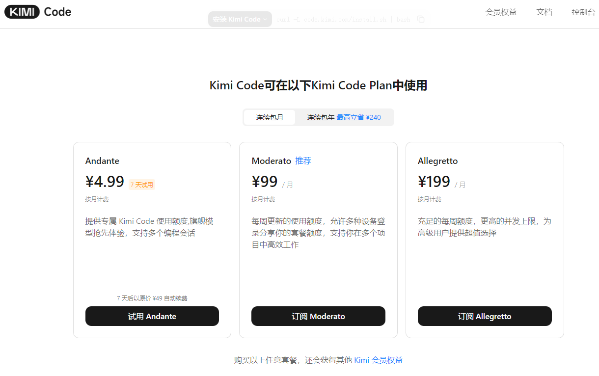This screenshot has height=376, width=599.
Task: Click the ¥199 Allegretto price
Action: pos(434,182)
